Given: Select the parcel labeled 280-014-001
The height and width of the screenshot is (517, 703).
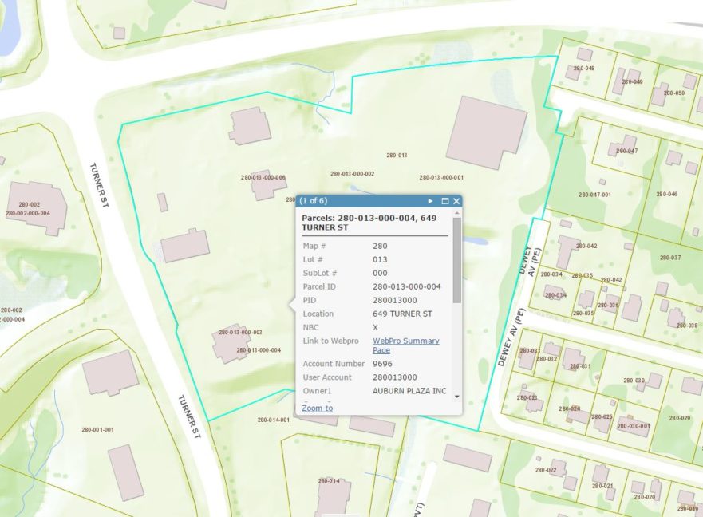Looking at the screenshot, I should pos(273,420).
